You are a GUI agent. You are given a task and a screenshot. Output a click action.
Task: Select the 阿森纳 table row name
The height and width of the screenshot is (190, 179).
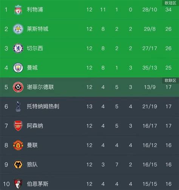[35, 126]
